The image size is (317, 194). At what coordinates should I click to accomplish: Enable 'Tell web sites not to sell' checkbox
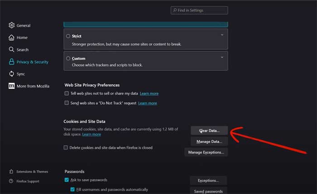pos(67,93)
